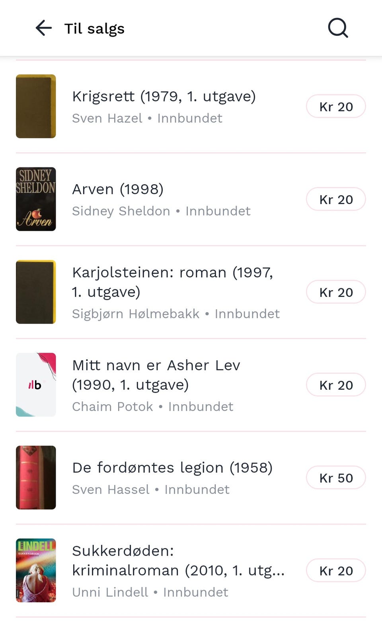382x621 pixels.
Task: Open Krigsrett (1979, 1. utgave) listing
Action: (x=164, y=96)
